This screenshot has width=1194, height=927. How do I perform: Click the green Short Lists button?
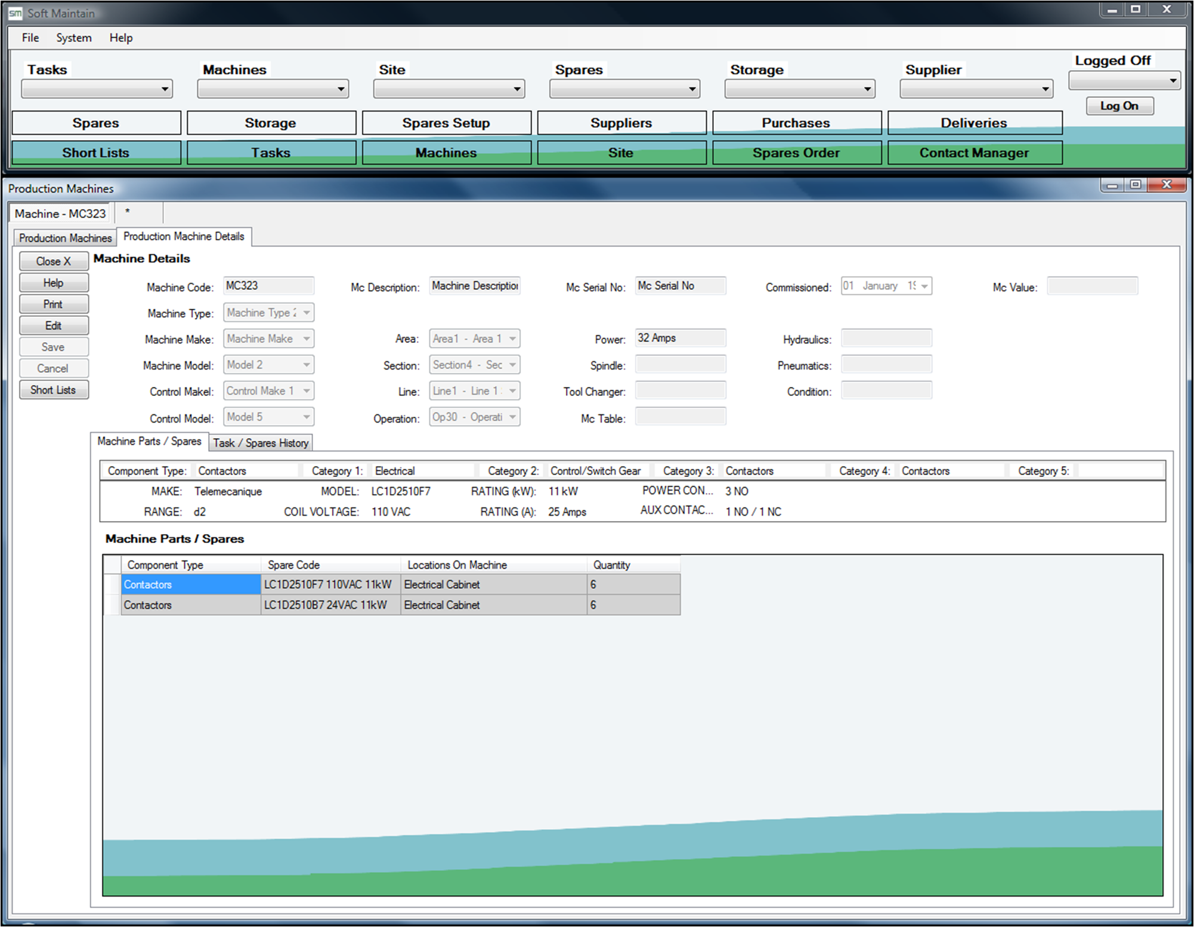(96, 153)
